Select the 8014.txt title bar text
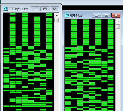Image resolution: width=123 pixels, height=111 pixels. tap(76, 15)
